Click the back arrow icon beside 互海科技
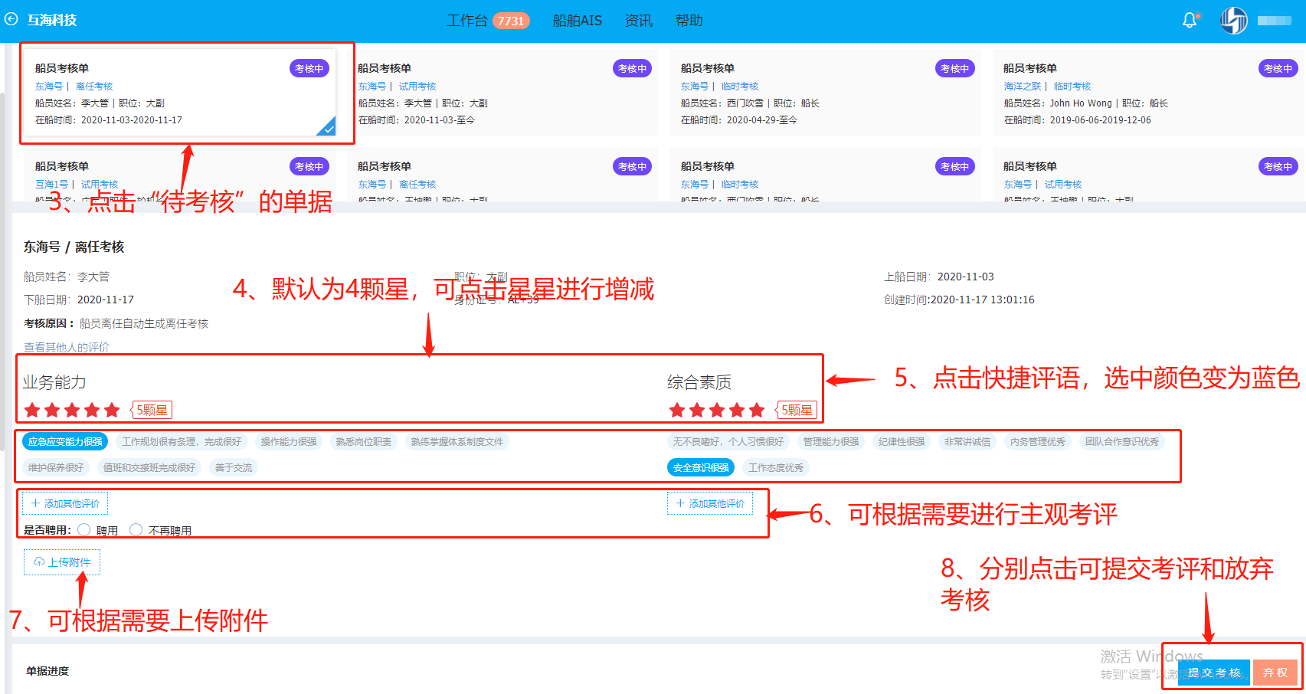 click(11, 19)
